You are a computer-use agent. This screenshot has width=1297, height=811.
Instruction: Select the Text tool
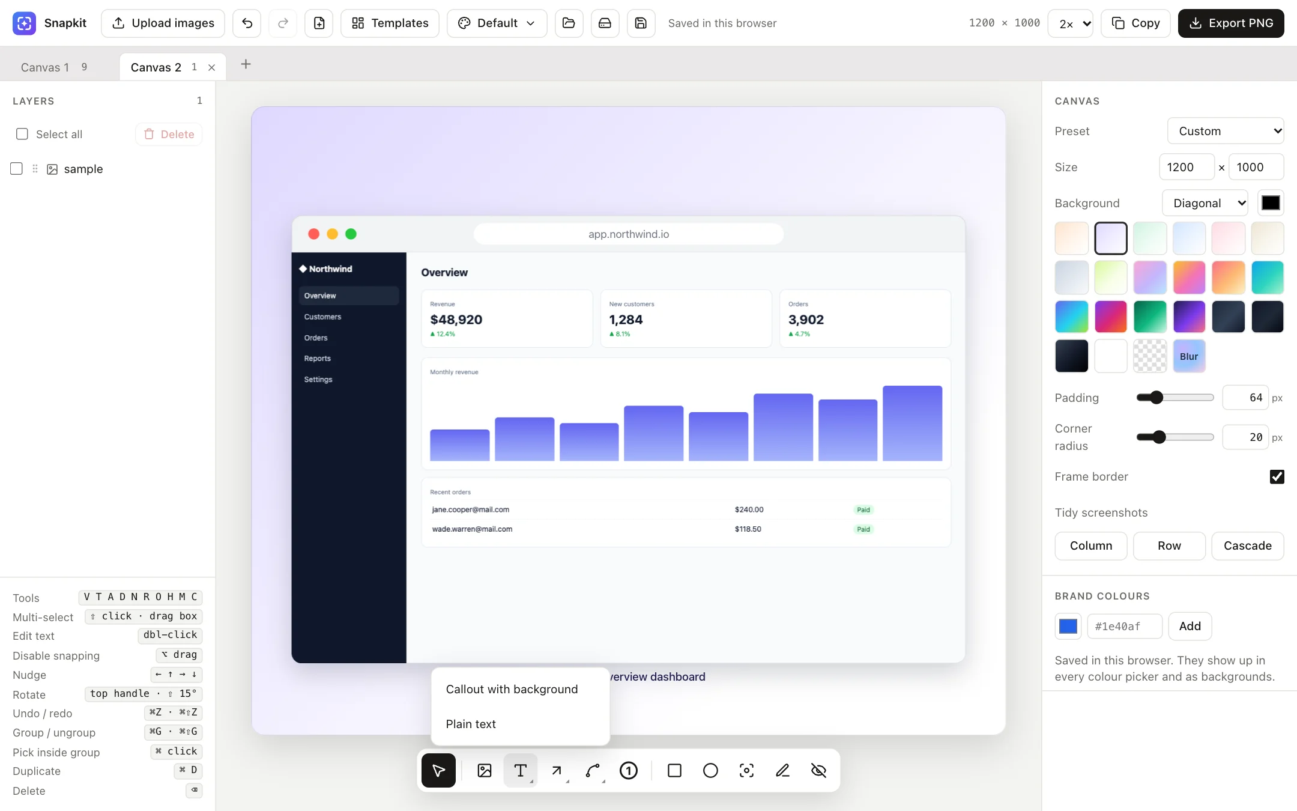click(521, 770)
